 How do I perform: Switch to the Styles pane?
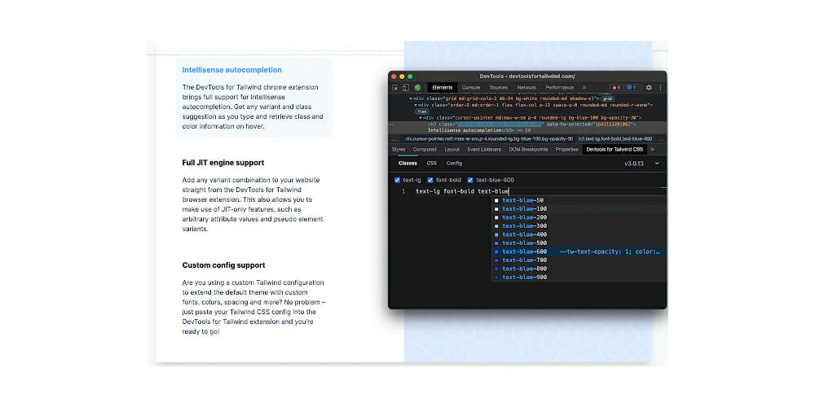click(x=399, y=150)
